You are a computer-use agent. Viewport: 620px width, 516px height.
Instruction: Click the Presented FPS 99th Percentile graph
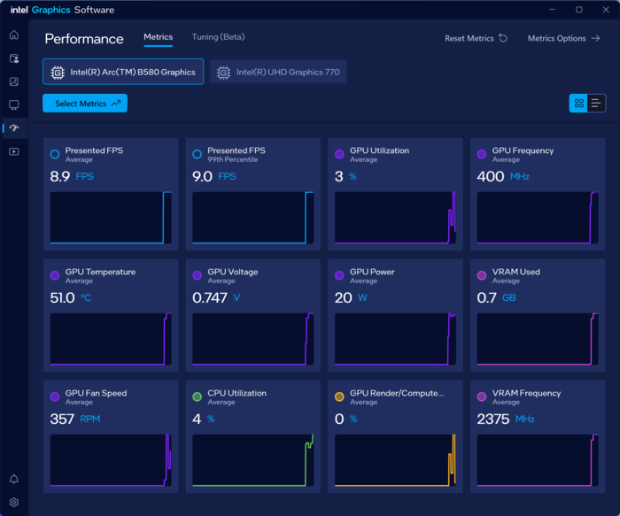pyautogui.click(x=253, y=218)
